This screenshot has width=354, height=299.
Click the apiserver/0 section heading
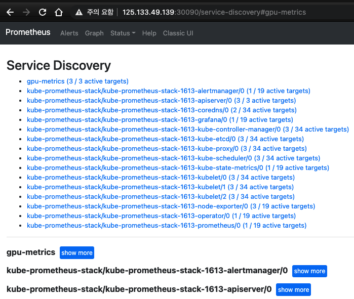click(139, 289)
